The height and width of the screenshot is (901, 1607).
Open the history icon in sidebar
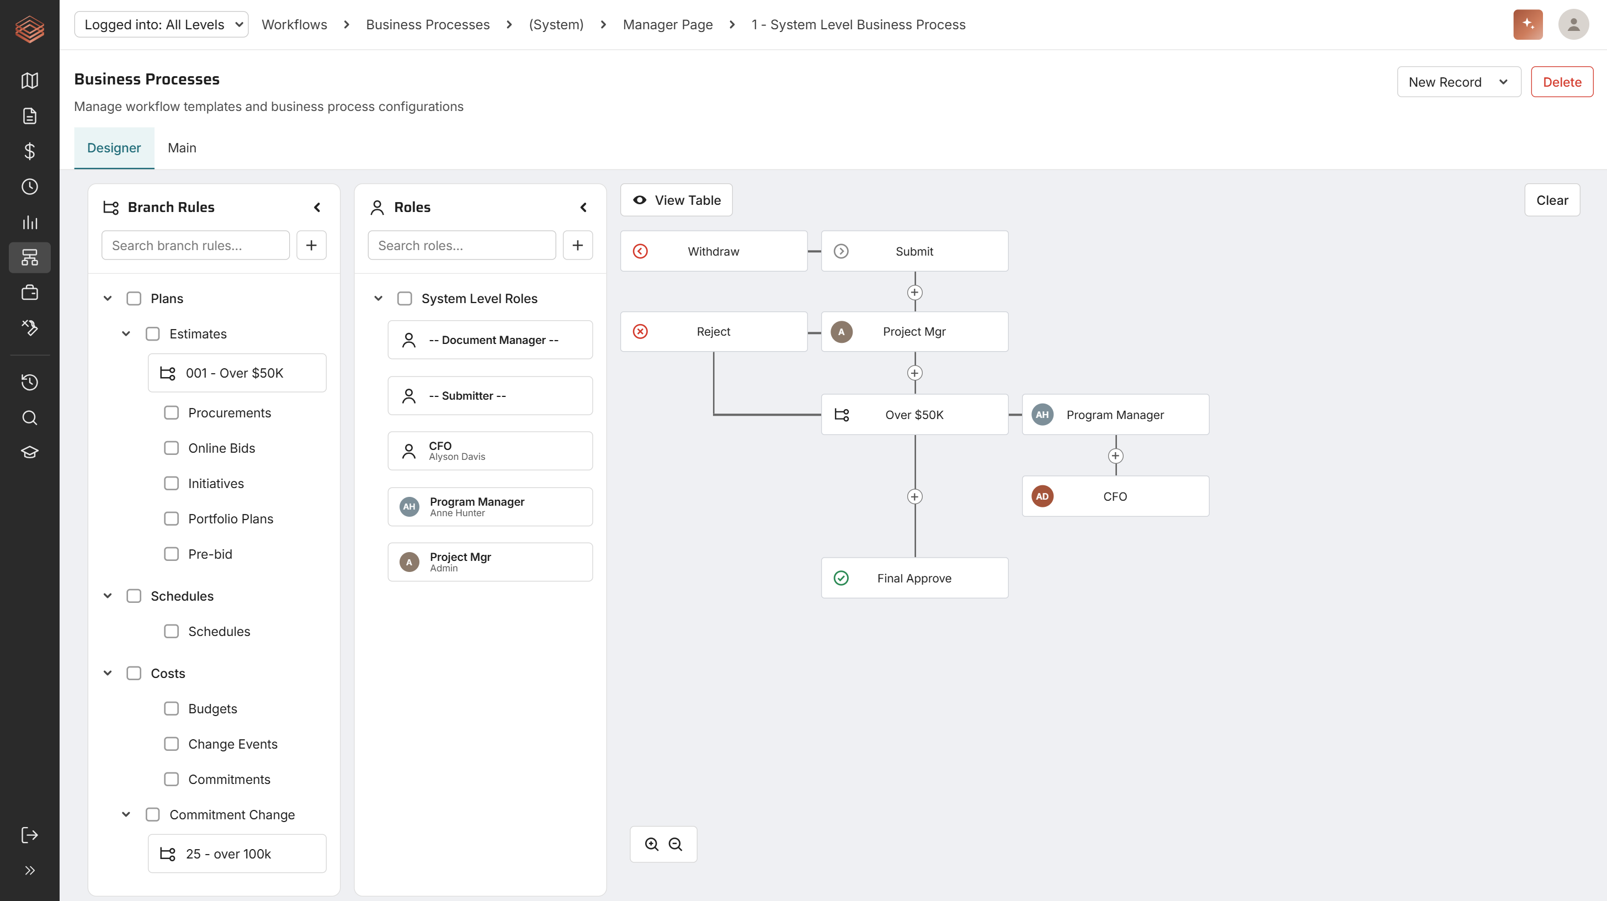click(x=29, y=382)
